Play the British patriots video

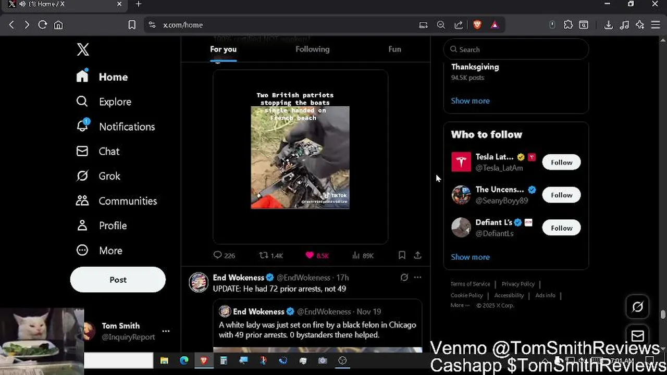(300, 157)
